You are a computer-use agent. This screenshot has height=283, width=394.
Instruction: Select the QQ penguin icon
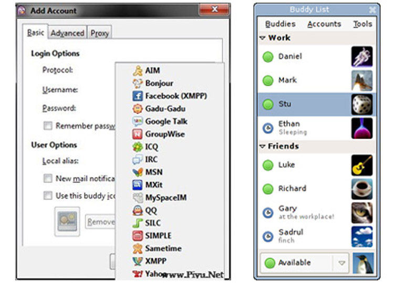pos(138,211)
